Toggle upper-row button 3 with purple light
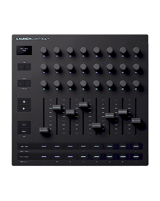Image resolution: width=160 pixels, height=201 pixels. click(x=70, y=146)
